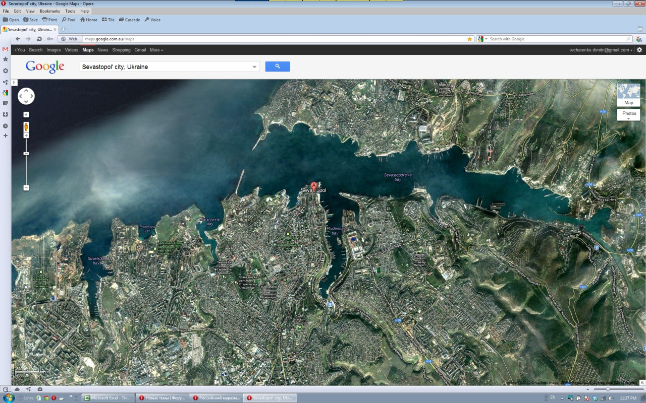The width and height of the screenshot is (646, 403).
Task: Open the Tools menu
Action: (x=70, y=11)
